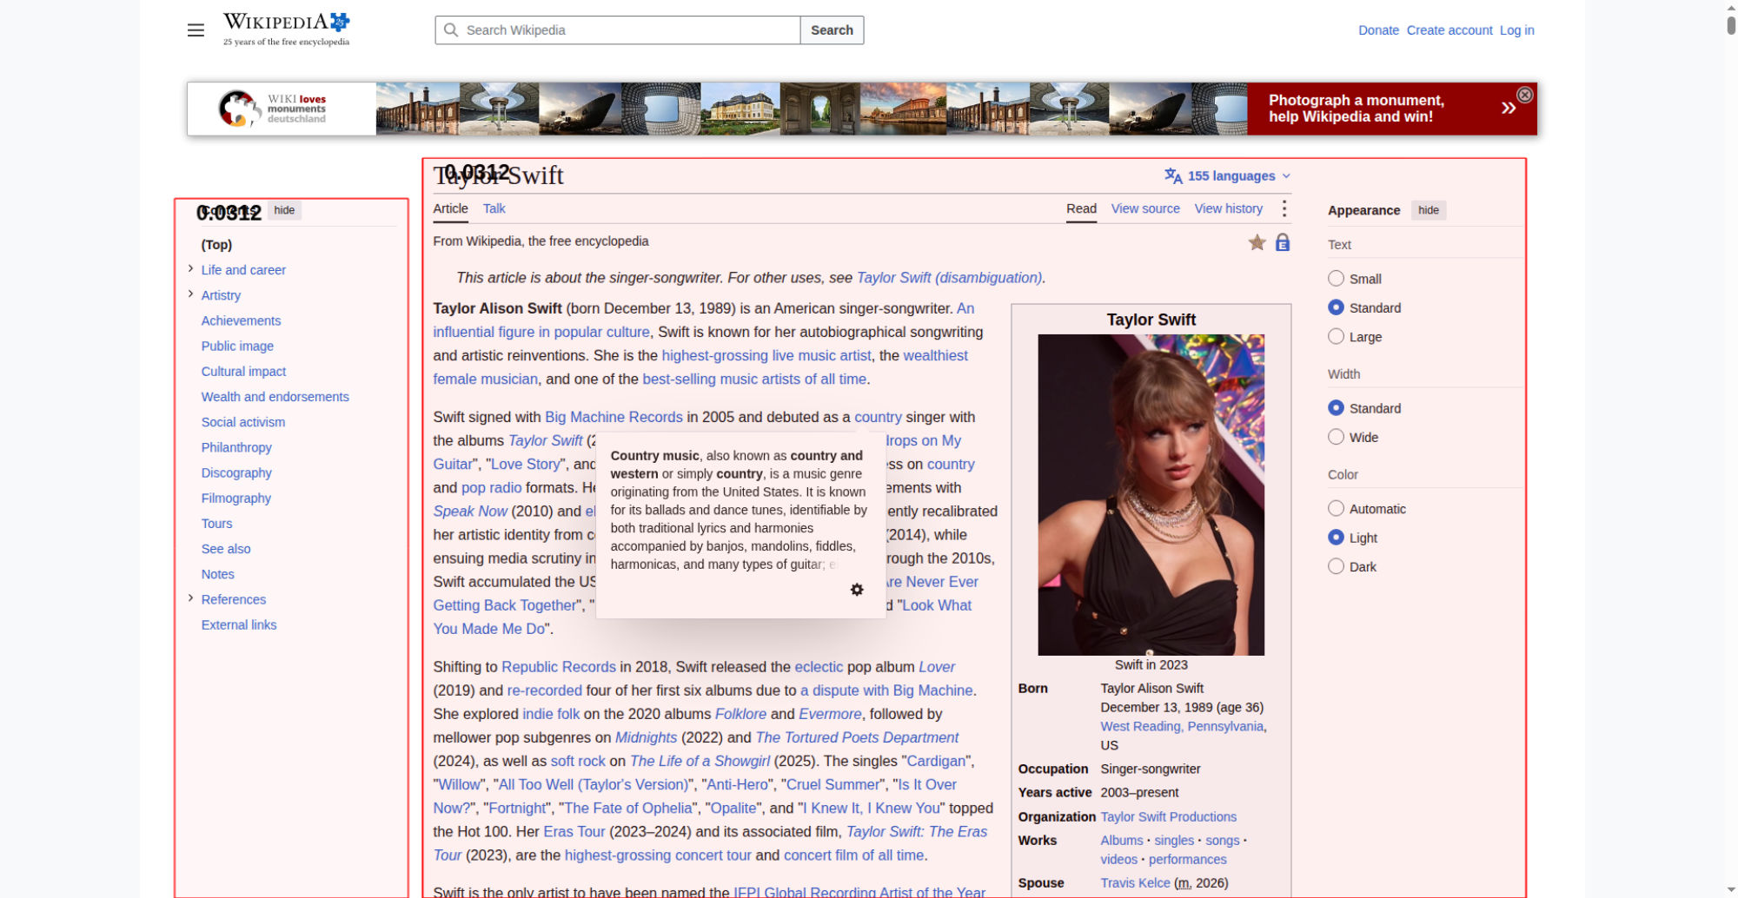Select Standard width option
Image resolution: width=1738 pixels, height=898 pixels.
click(x=1336, y=408)
